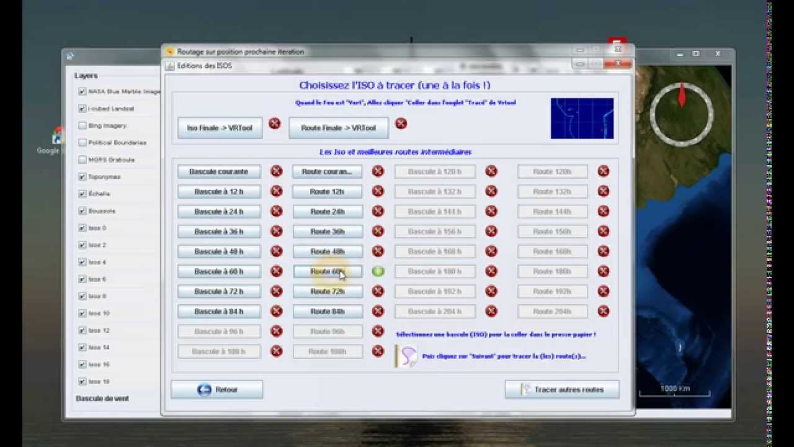Click Tracer autres routes button
The width and height of the screenshot is (794, 447).
pyautogui.click(x=562, y=390)
